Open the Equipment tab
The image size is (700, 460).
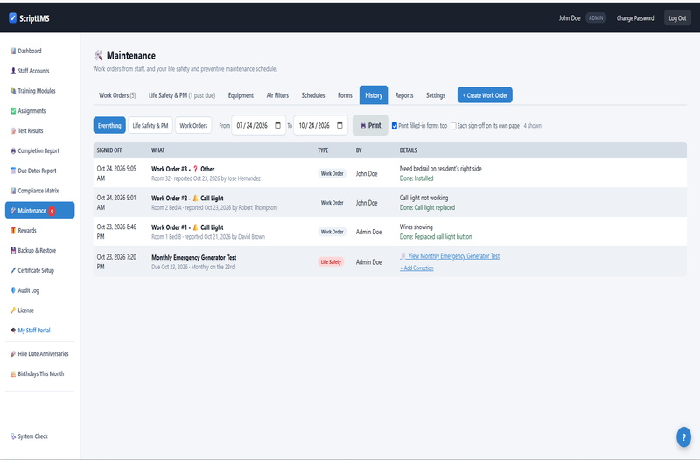pos(241,95)
